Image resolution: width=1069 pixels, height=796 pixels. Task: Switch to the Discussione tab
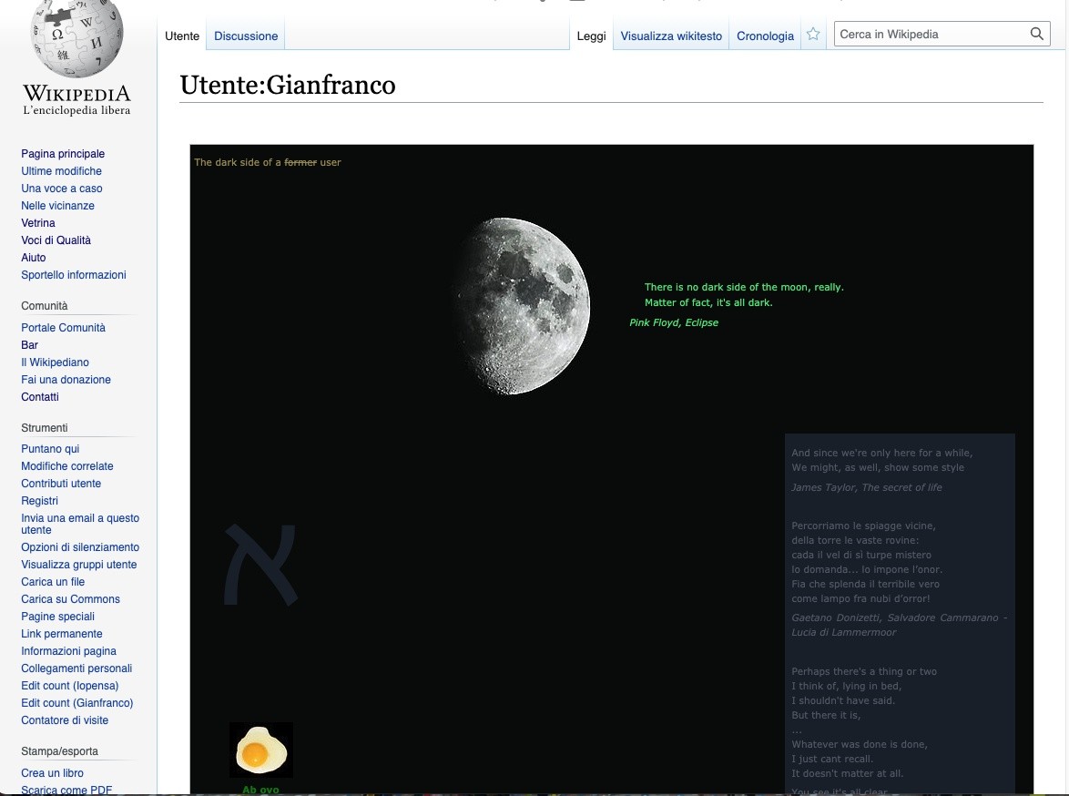pyautogui.click(x=246, y=36)
